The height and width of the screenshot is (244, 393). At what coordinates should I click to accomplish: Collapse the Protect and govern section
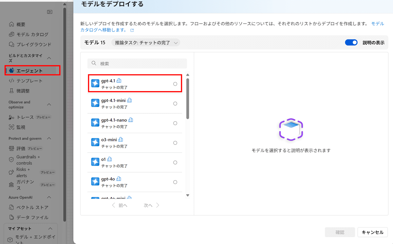(49, 138)
